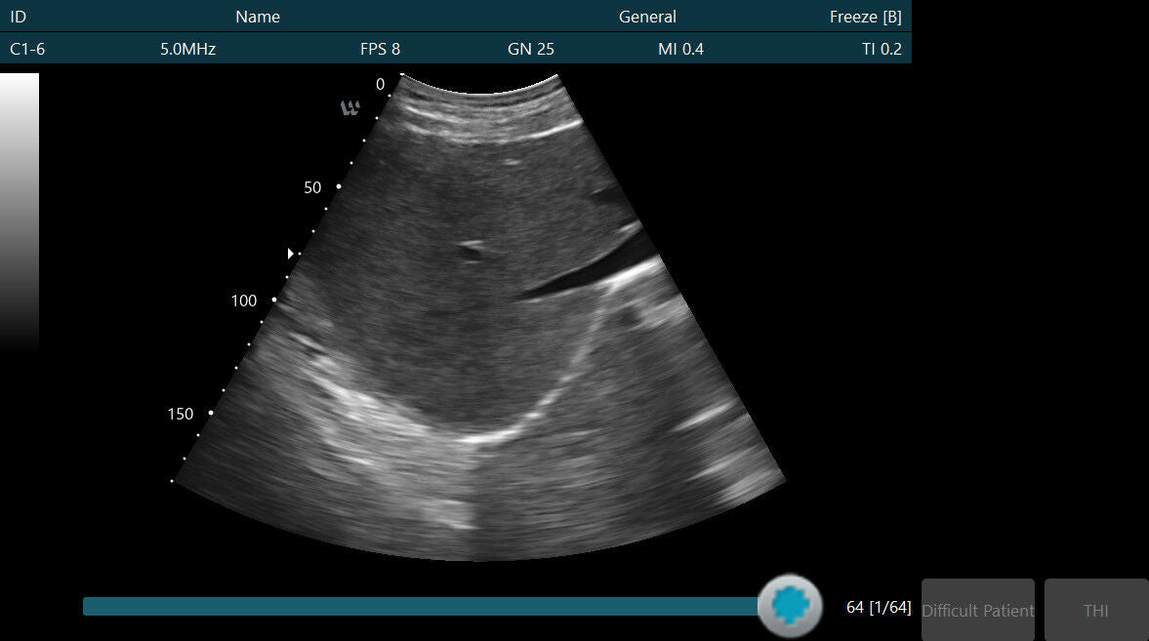
Task: Click the frame counter 64 [1/64]
Action: [x=878, y=606]
